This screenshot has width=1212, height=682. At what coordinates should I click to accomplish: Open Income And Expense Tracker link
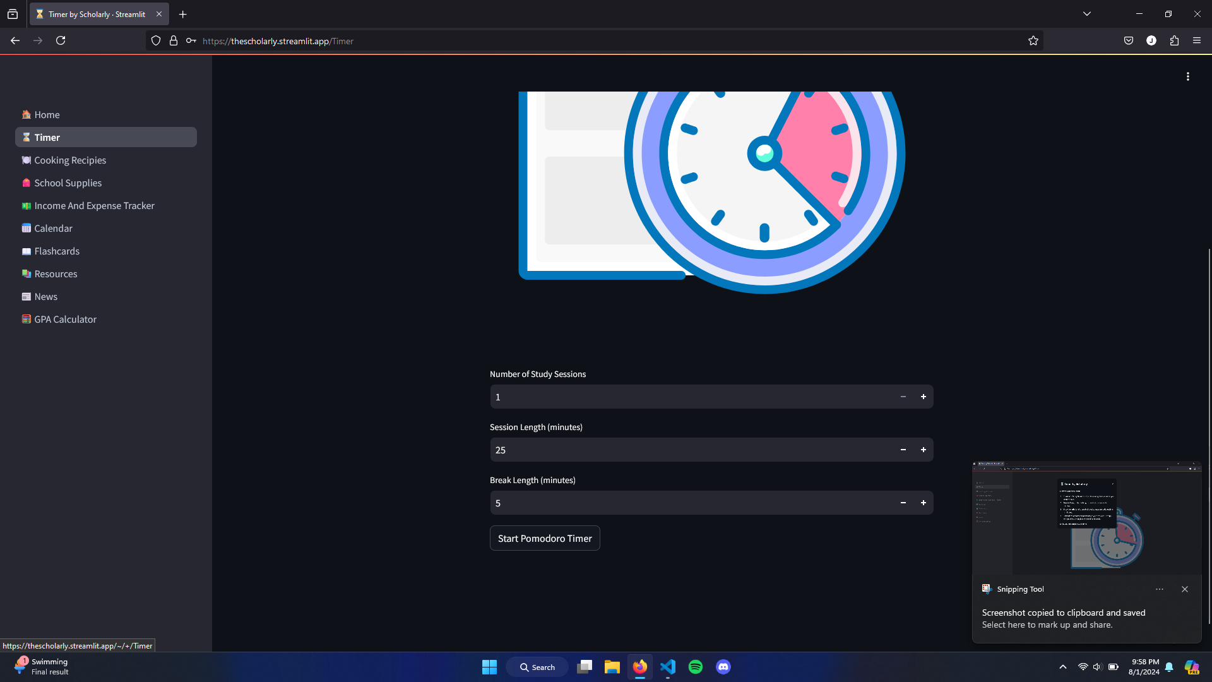[94, 206]
